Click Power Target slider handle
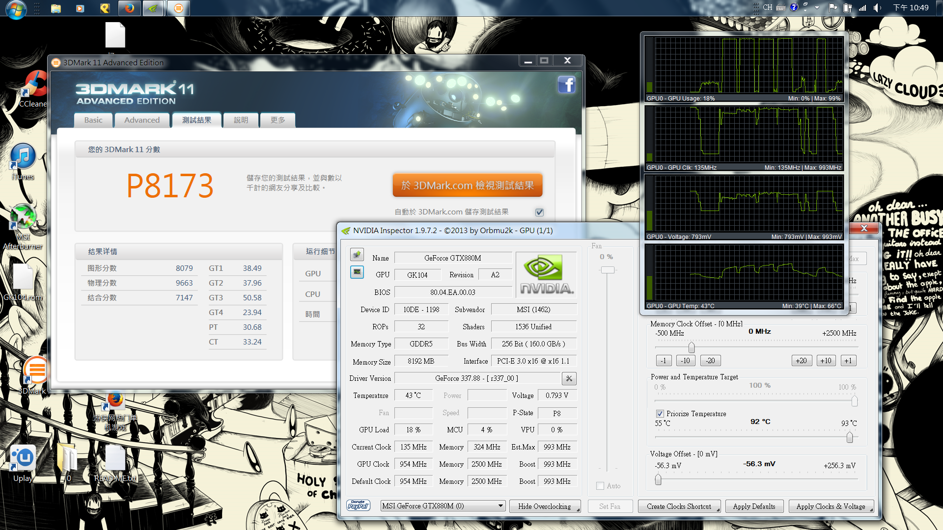The width and height of the screenshot is (943, 530). pyautogui.click(x=855, y=401)
